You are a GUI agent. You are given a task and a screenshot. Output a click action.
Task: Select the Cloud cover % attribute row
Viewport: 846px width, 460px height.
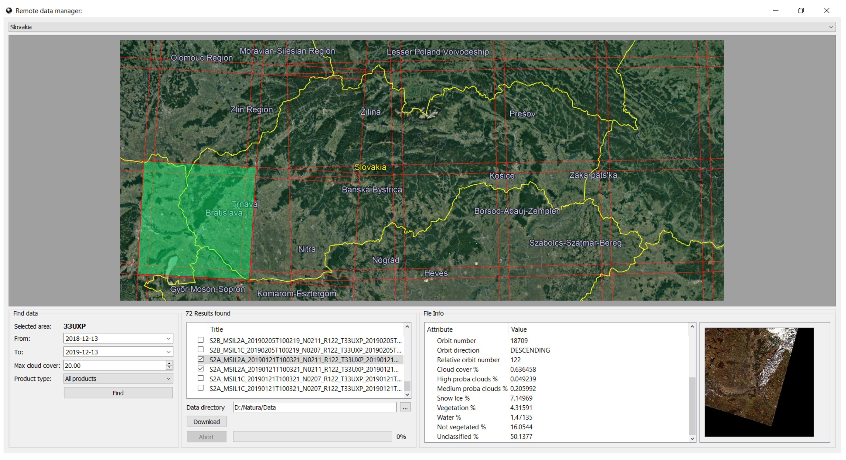point(557,369)
